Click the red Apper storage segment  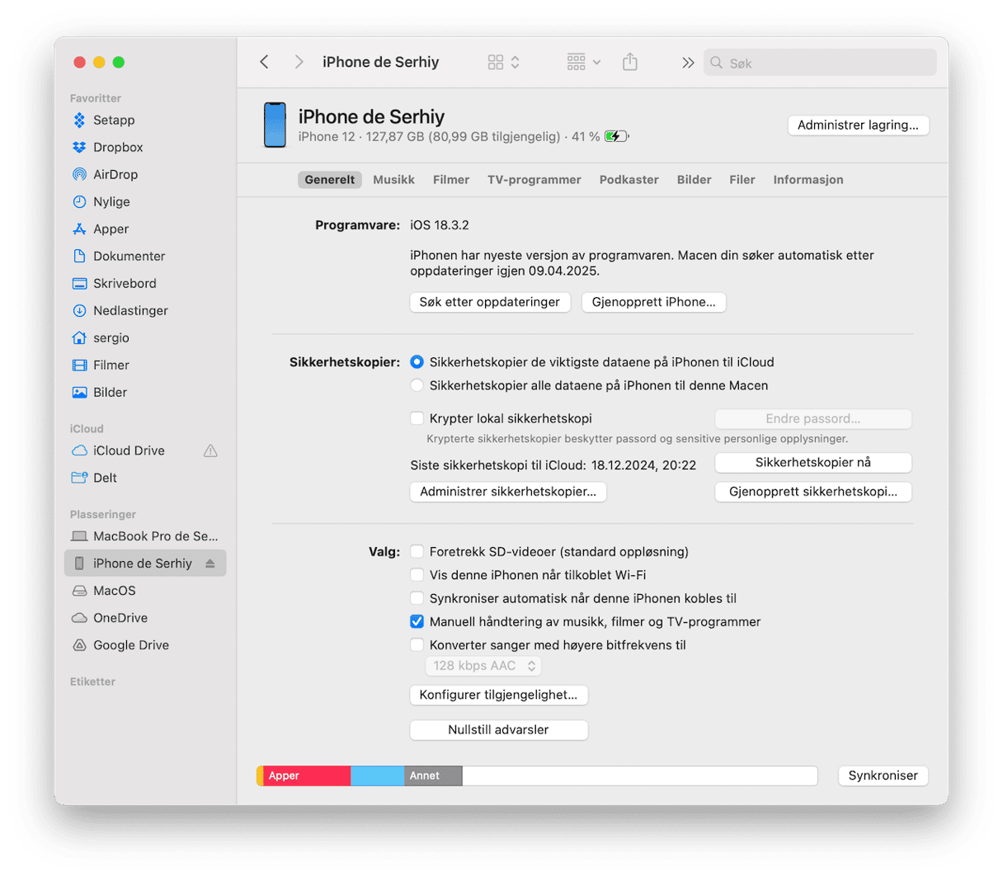307,776
